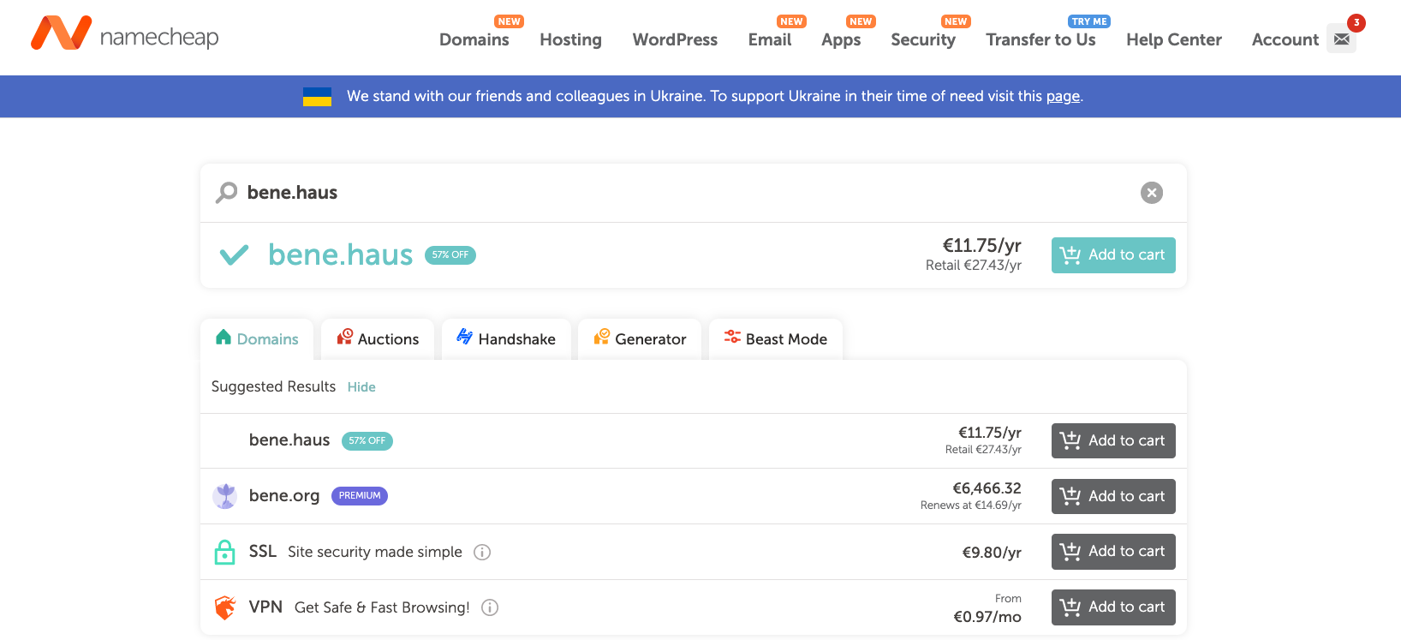Screen dimensions: 1401x640
Task: Switch to the Generator tab
Action: pos(640,339)
